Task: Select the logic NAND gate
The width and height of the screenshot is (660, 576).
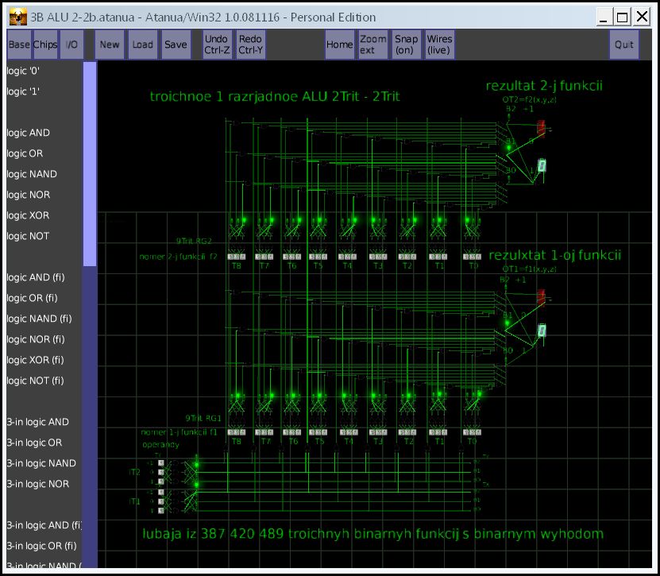Action: [x=32, y=174]
